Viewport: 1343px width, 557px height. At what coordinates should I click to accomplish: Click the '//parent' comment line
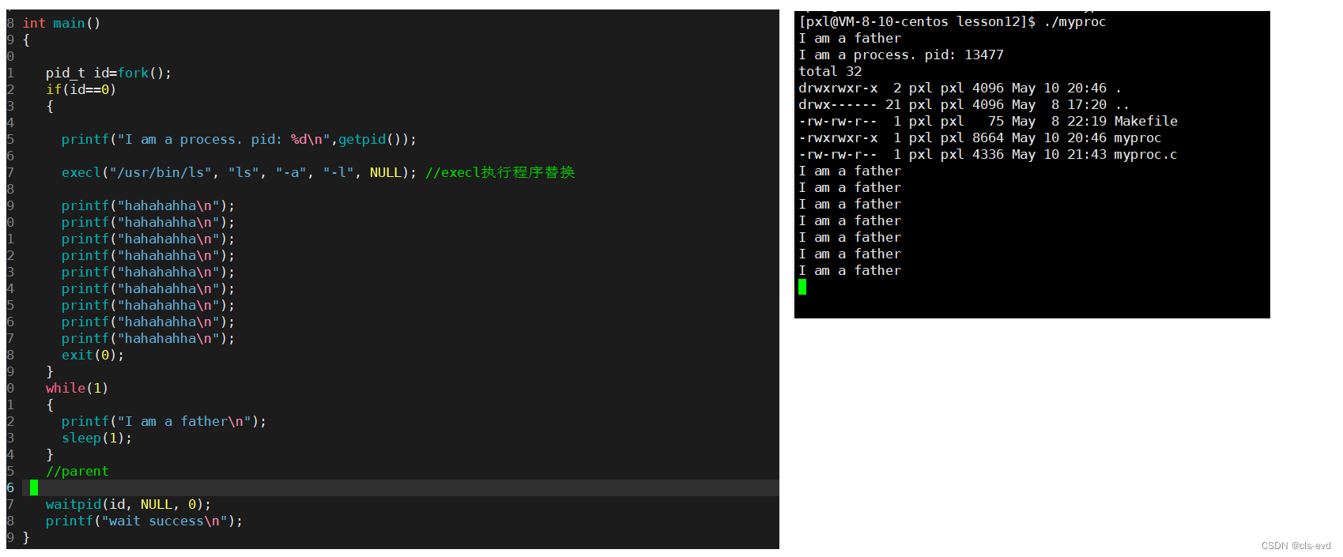[x=77, y=472]
